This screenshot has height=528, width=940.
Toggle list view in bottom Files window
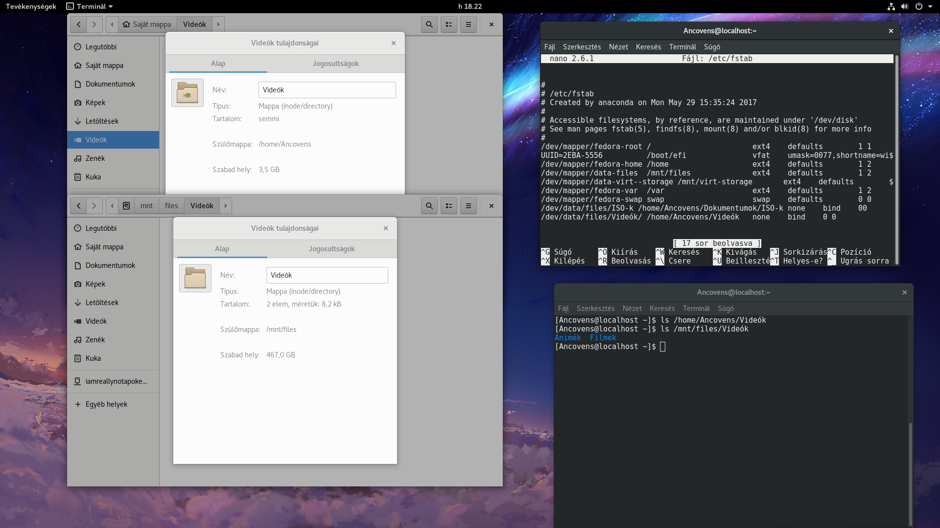coord(448,206)
